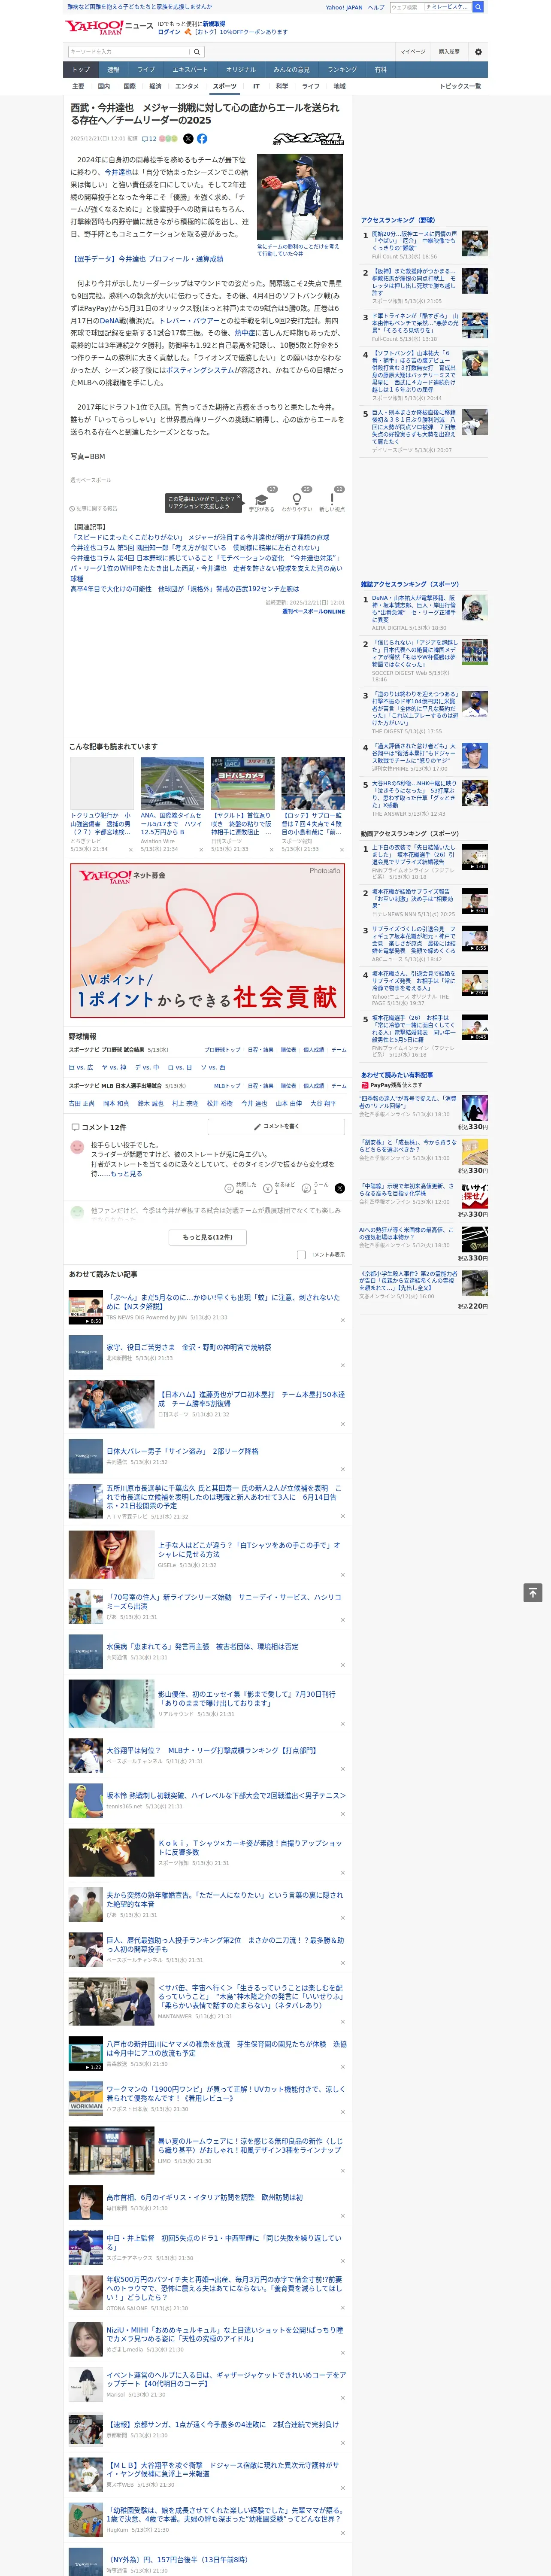Open access ranking item DeNA・山本祐大が電撃移籍
This screenshot has width=551, height=2576.
click(414, 609)
